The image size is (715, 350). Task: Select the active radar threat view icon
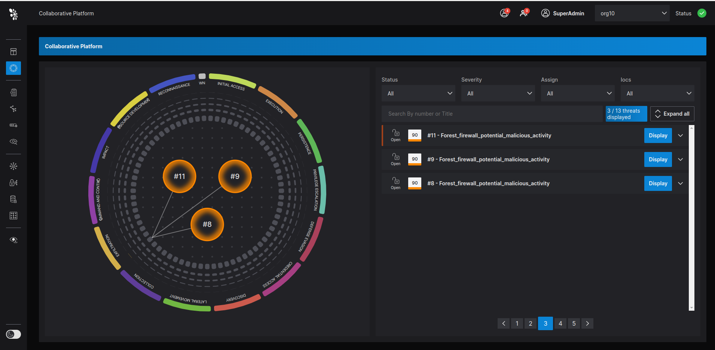[13, 68]
